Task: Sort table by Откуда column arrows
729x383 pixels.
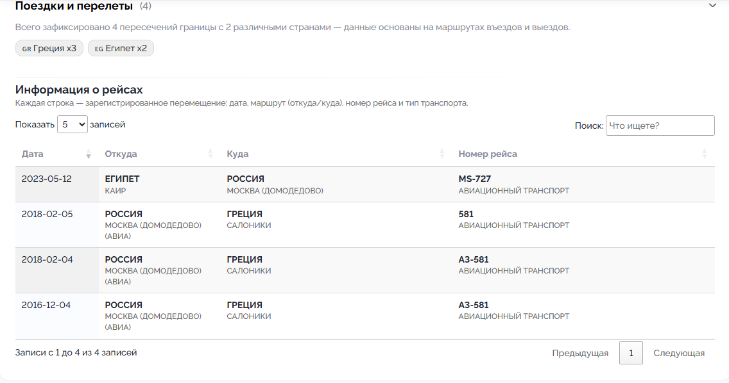Action: coord(210,154)
